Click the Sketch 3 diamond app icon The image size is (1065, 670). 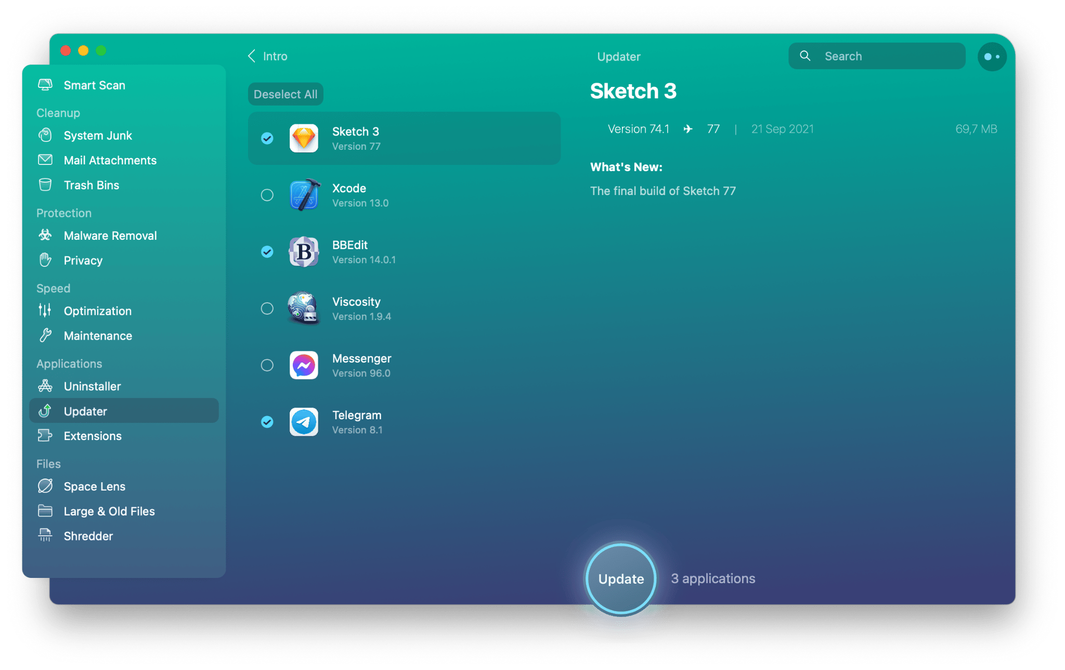pos(304,138)
